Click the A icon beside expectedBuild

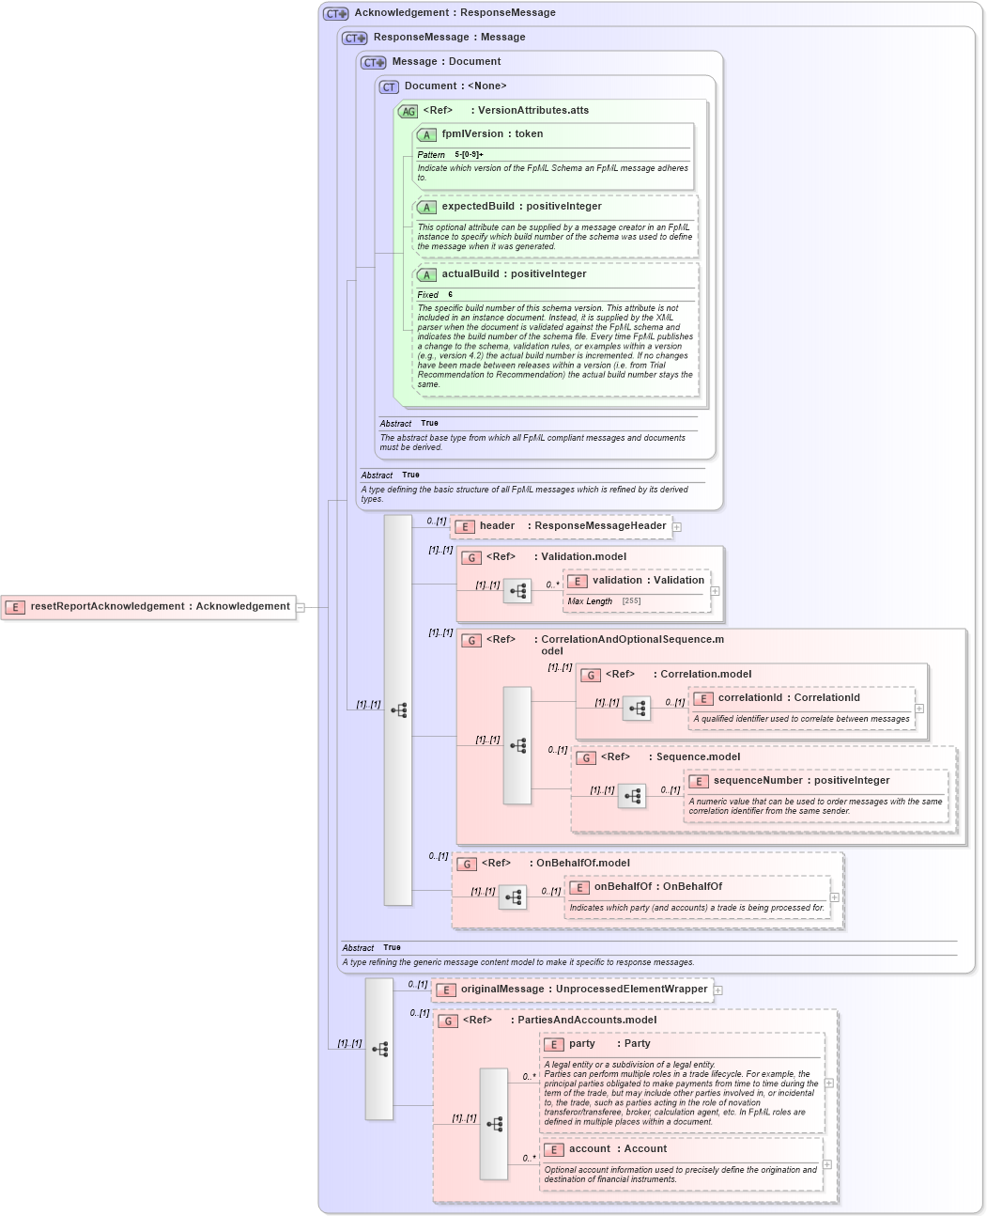(x=426, y=208)
